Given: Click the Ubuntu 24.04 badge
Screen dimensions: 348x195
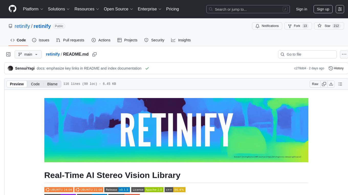Looking at the screenshot, I should click(x=59, y=190).
